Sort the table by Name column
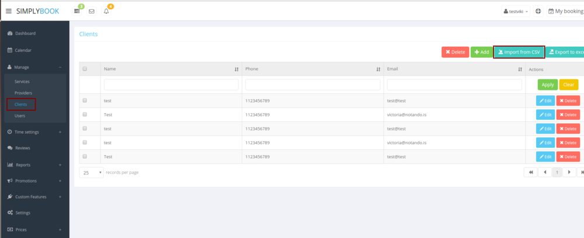The width and height of the screenshot is (584, 238). (x=237, y=69)
